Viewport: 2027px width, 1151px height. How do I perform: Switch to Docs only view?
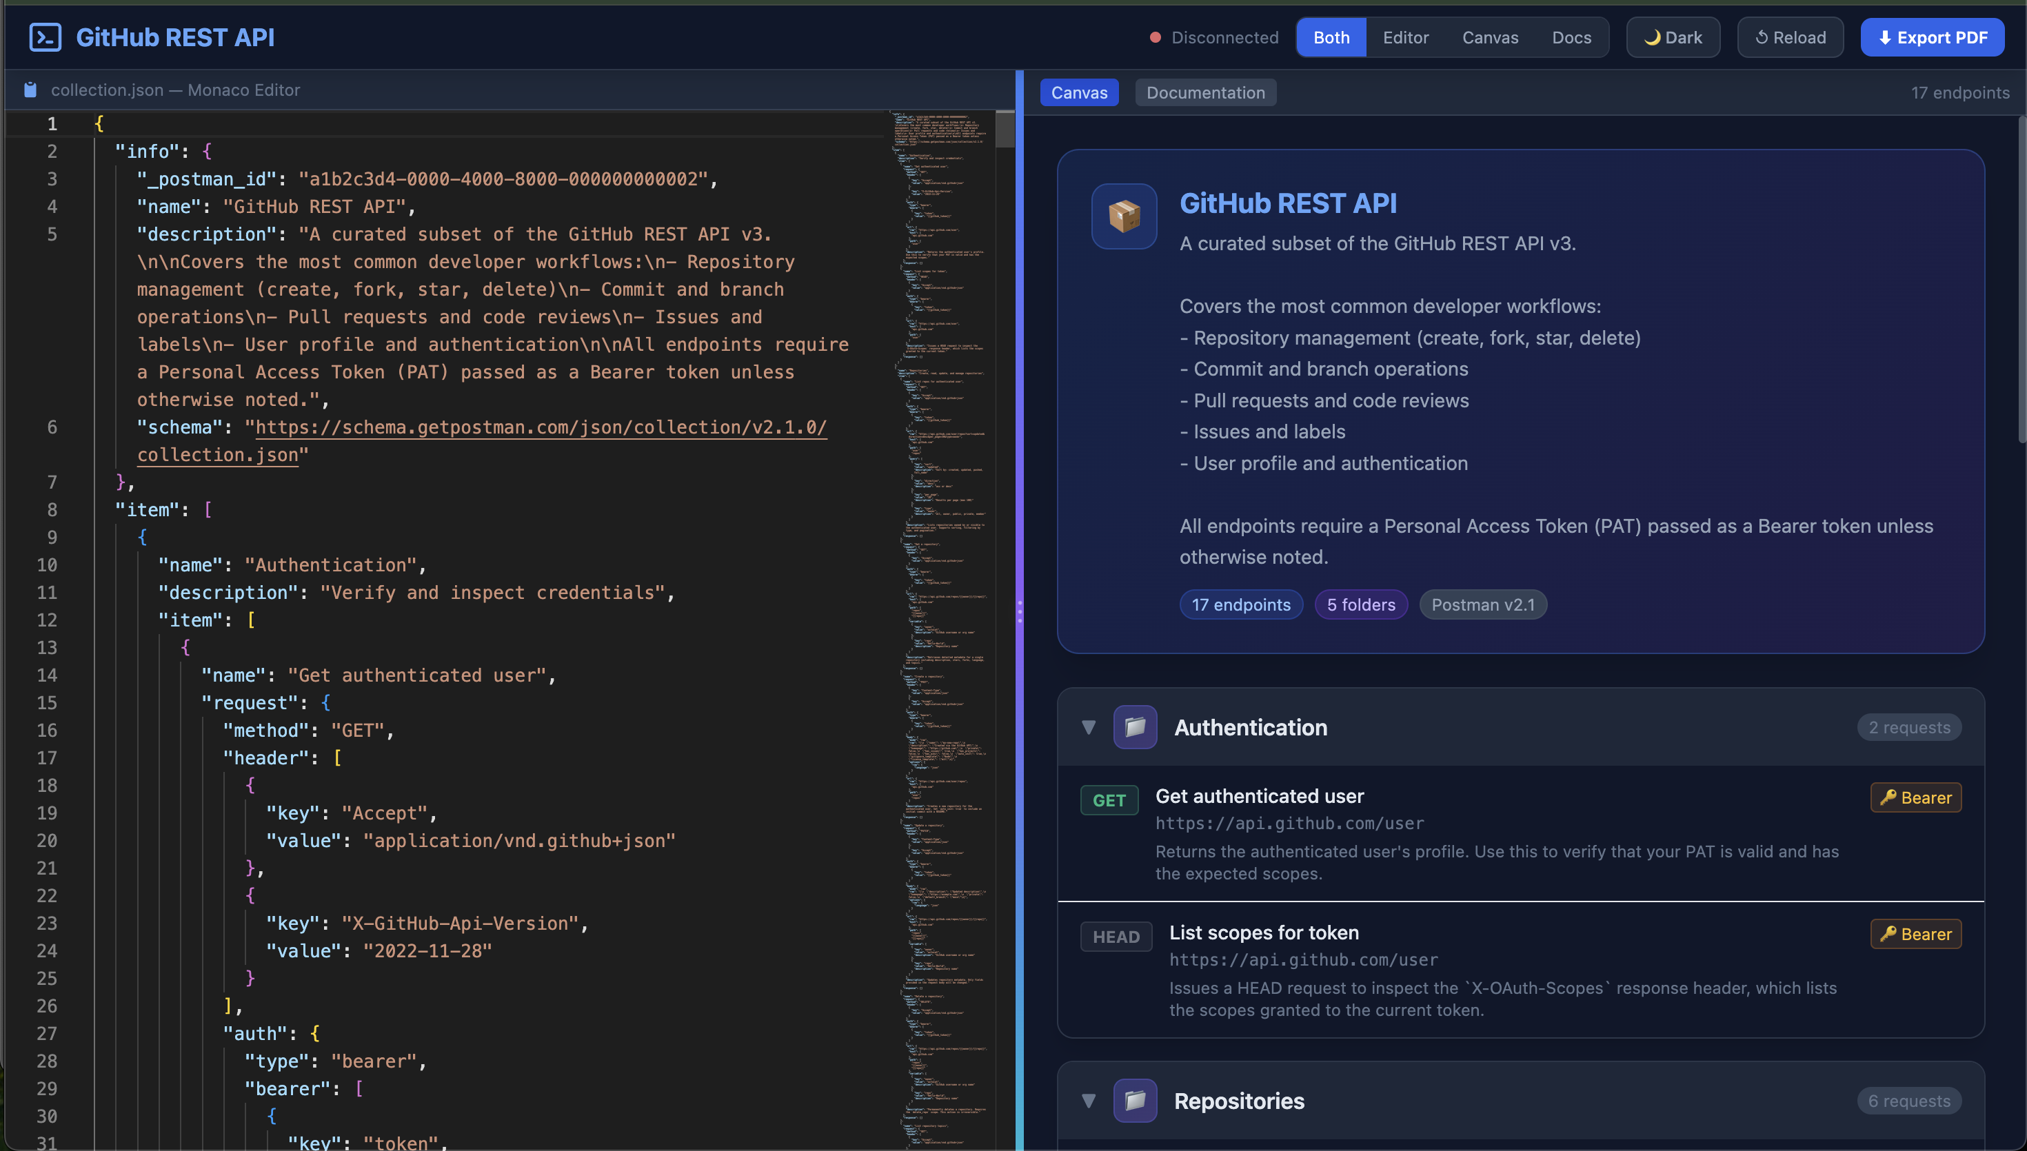(1571, 37)
